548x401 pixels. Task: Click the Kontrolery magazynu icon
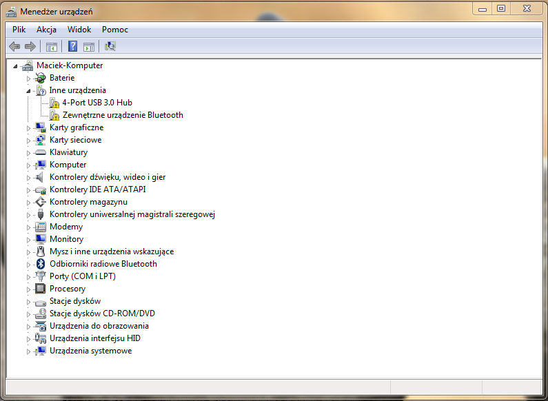point(41,202)
